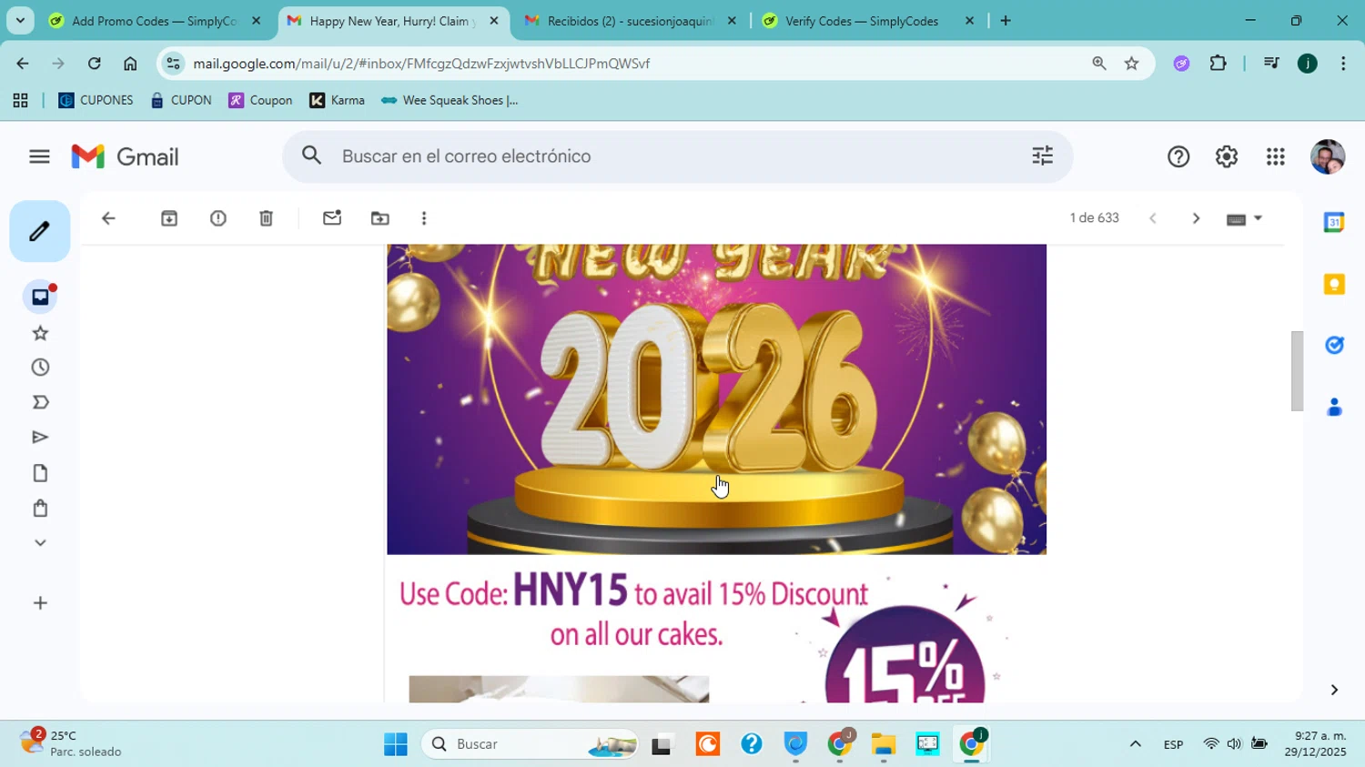Open Chrome media control icon
Screen dimensions: 1365x767
(1271, 64)
